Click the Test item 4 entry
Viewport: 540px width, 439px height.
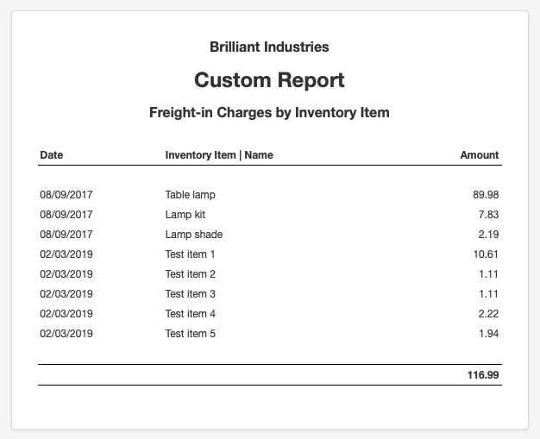click(190, 314)
